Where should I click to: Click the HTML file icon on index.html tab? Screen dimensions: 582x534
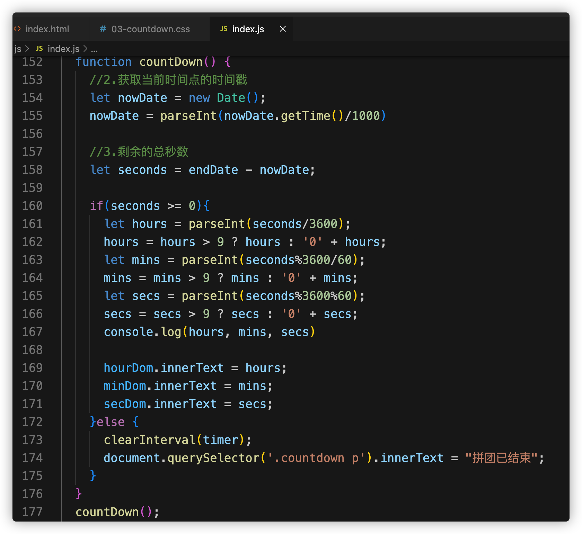(x=17, y=29)
